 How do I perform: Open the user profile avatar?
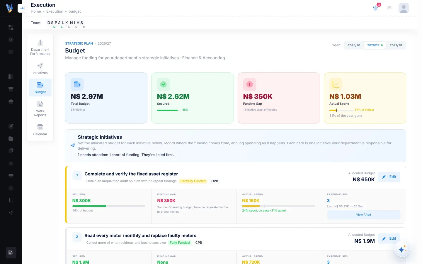click(x=404, y=8)
